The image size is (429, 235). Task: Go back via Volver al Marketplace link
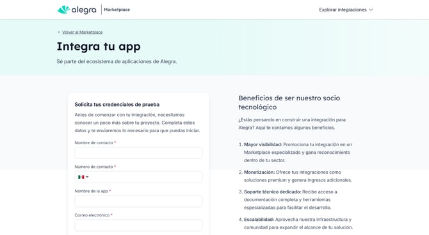click(x=83, y=32)
